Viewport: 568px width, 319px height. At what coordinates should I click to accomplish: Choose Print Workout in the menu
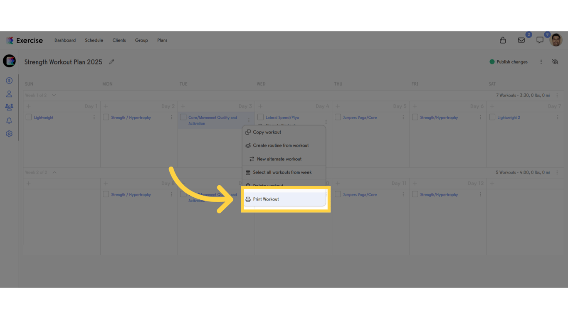click(x=285, y=199)
